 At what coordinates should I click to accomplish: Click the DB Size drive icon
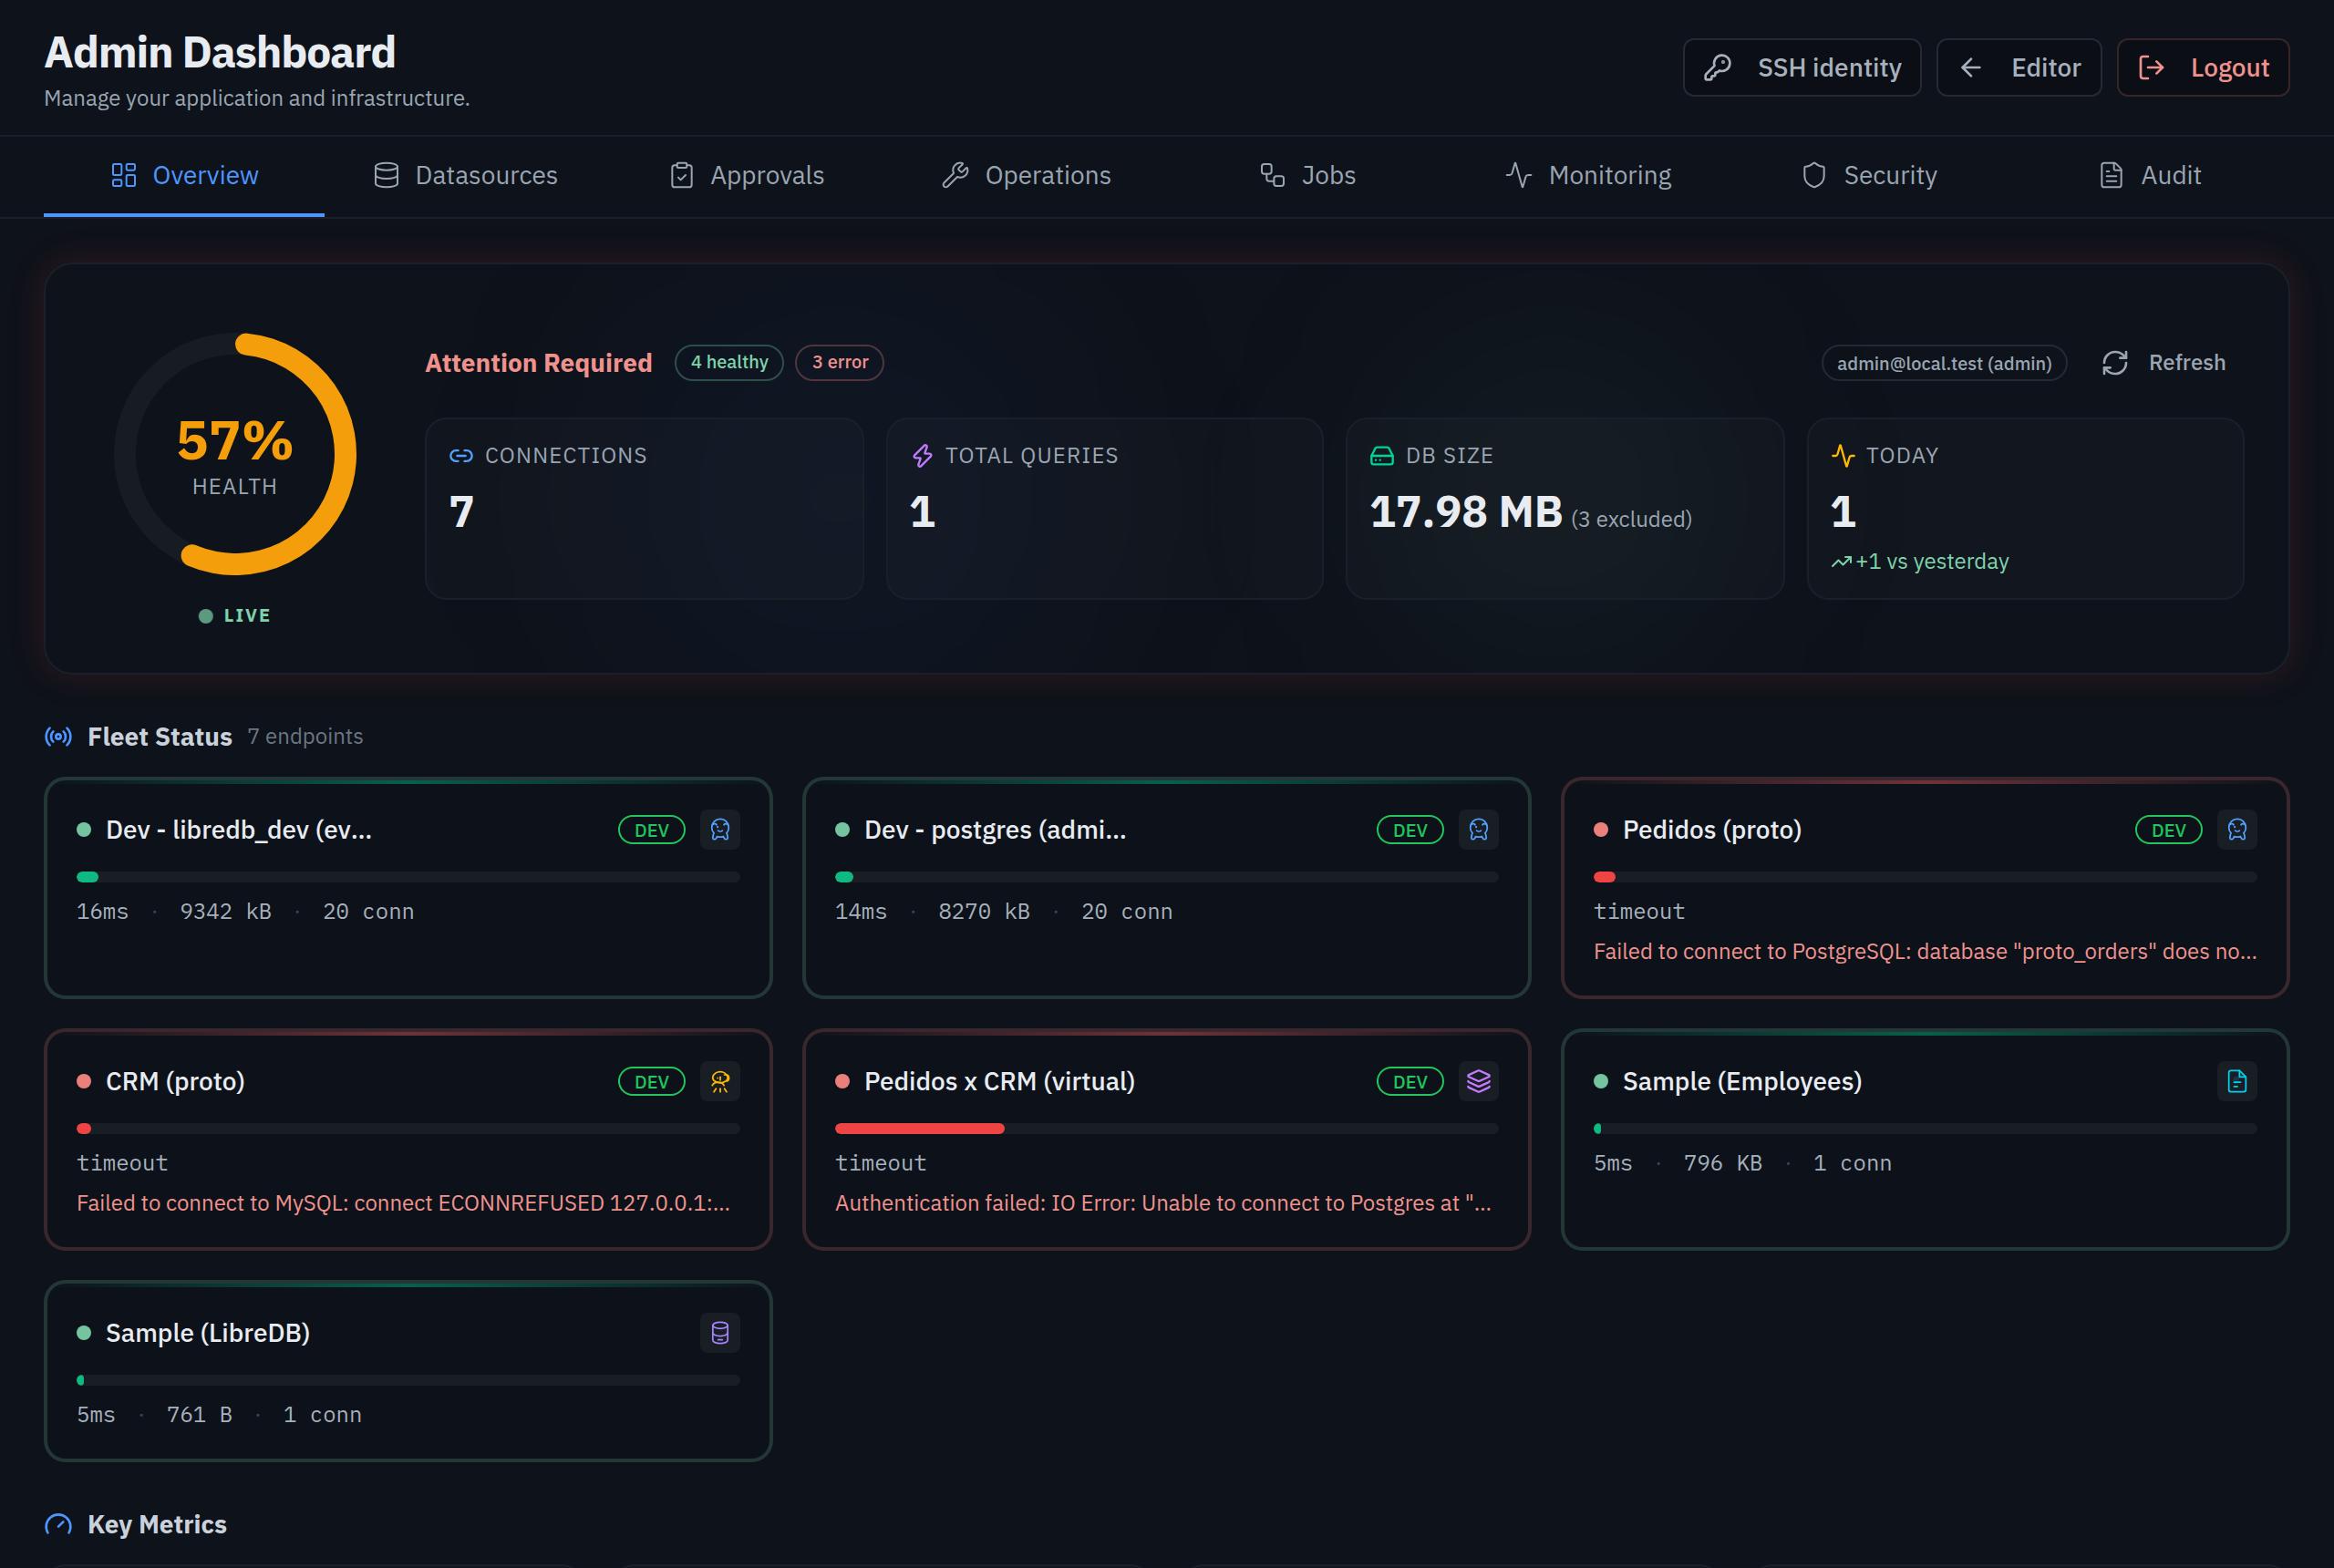[1382, 456]
